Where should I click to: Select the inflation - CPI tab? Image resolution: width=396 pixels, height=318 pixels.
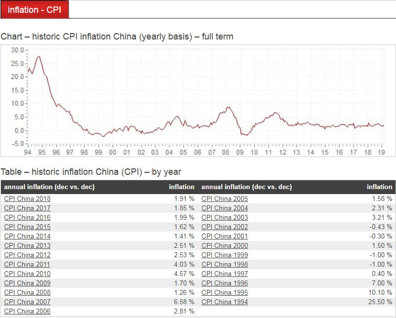pos(34,9)
